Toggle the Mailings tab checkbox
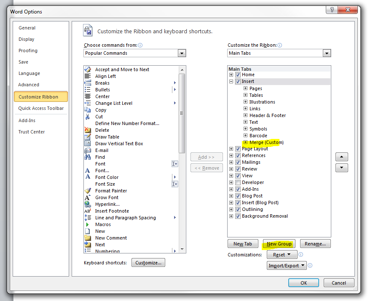Viewport: 373px width, 301px height. pos(238,162)
